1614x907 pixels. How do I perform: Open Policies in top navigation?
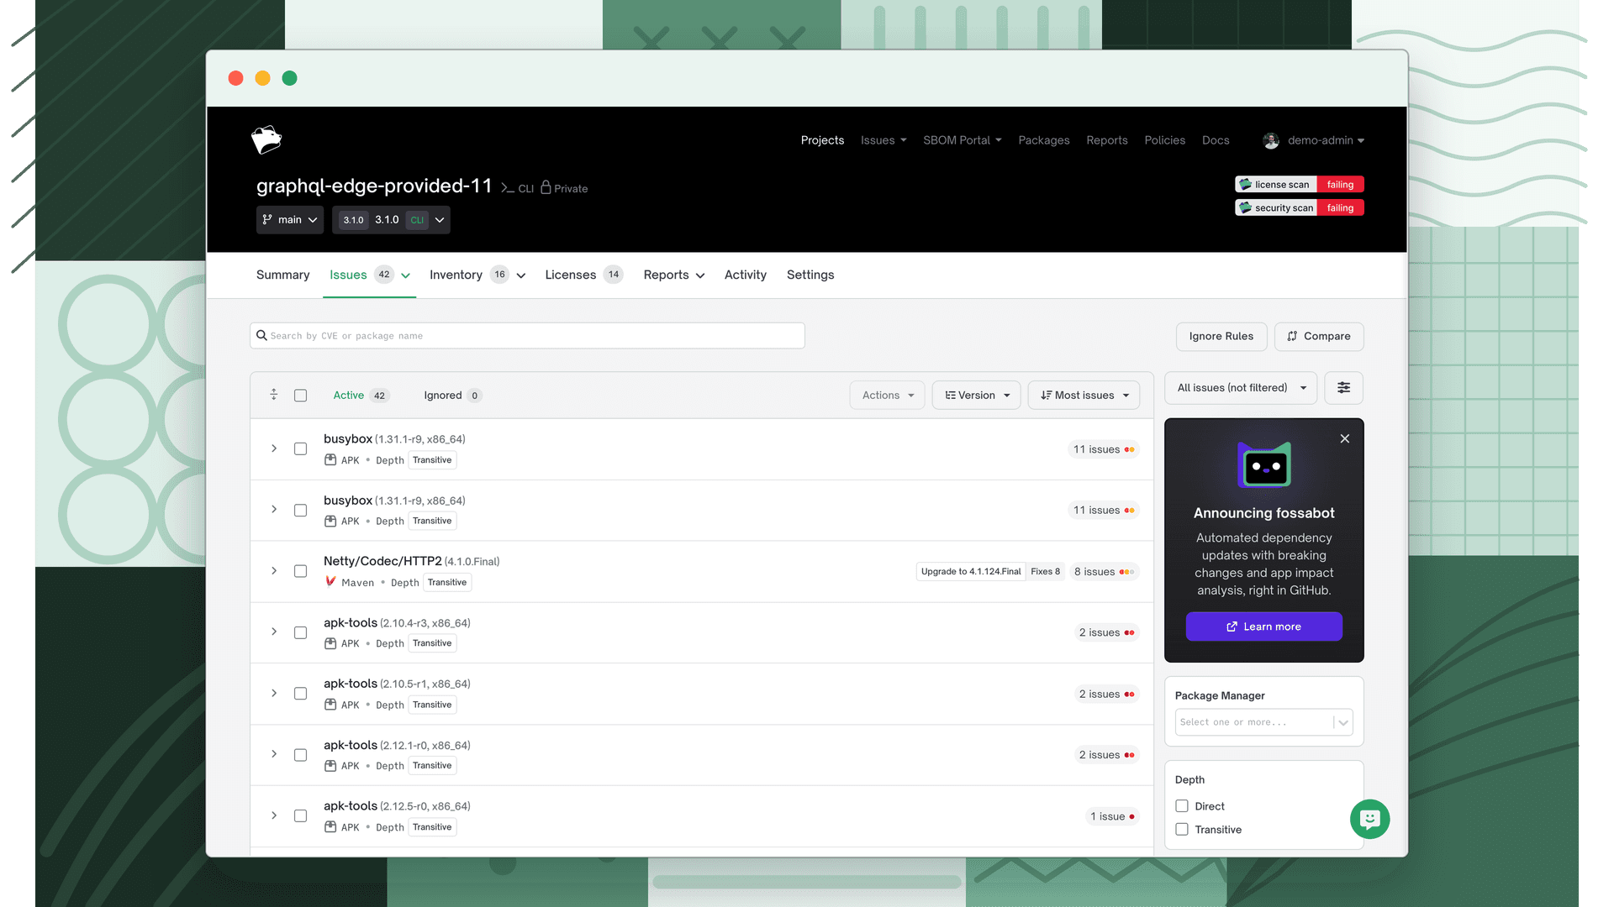point(1164,140)
